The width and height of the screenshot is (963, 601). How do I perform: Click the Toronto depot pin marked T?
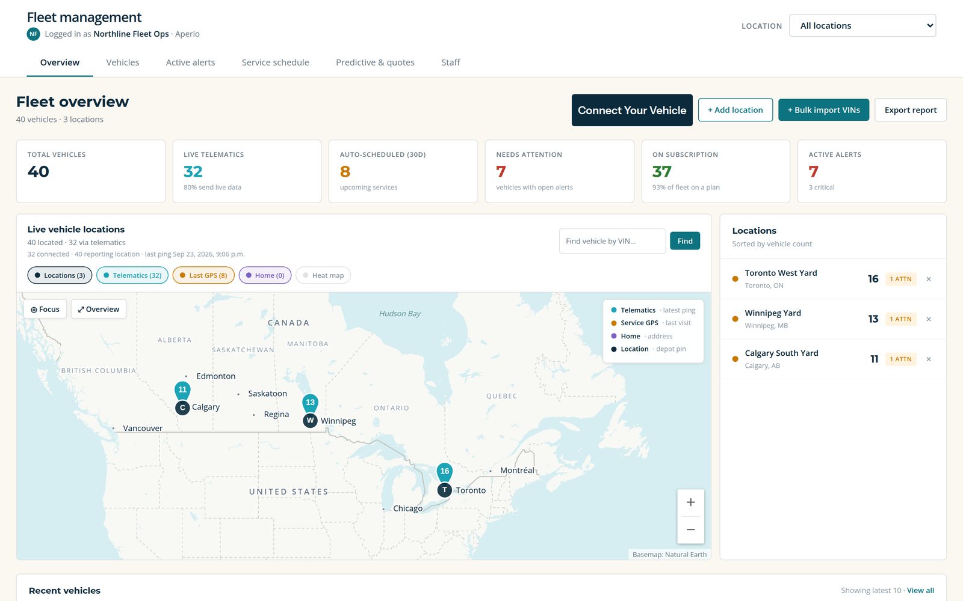(444, 490)
